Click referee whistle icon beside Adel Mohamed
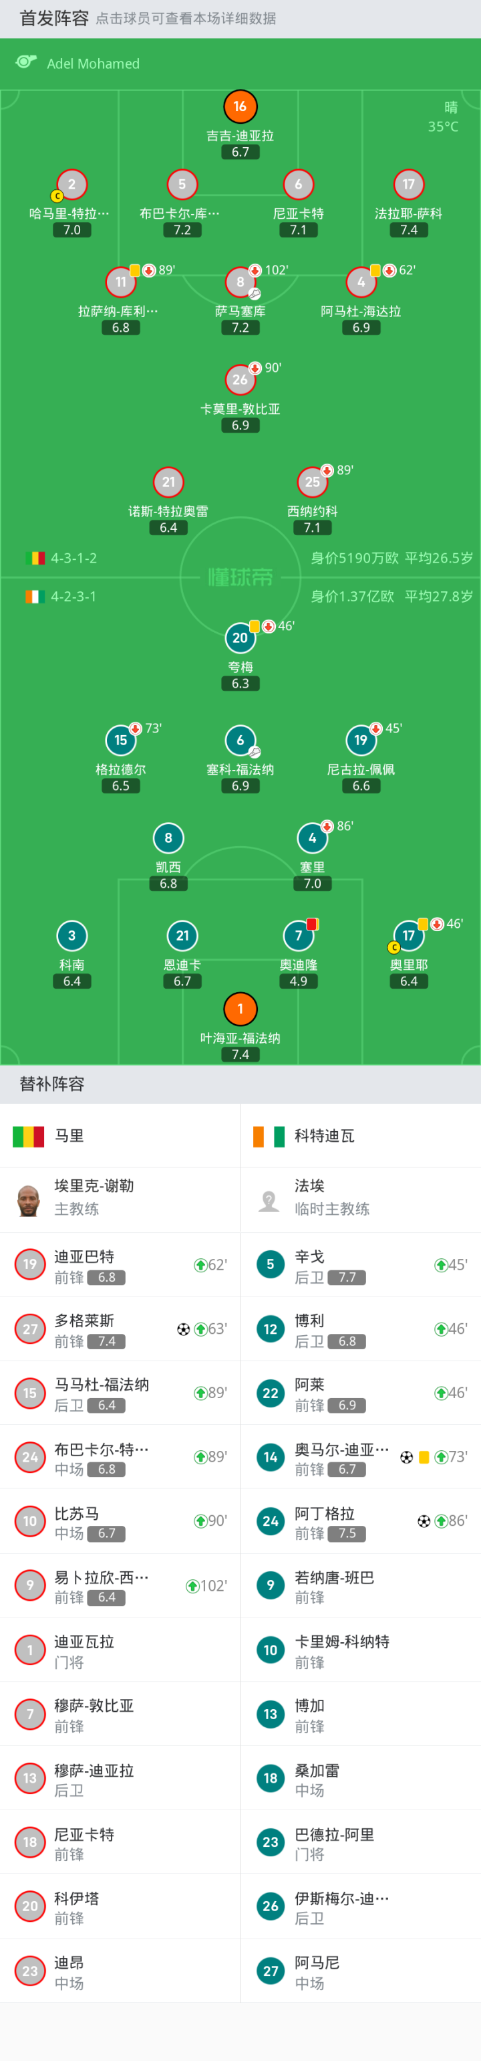 coord(26,62)
